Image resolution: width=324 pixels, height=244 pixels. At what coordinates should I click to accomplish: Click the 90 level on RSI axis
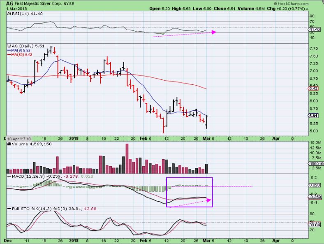click(312, 16)
